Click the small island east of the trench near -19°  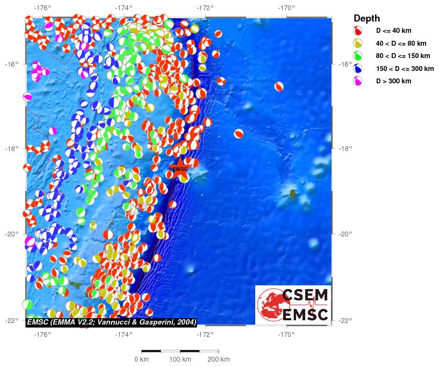(x=292, y=193)
